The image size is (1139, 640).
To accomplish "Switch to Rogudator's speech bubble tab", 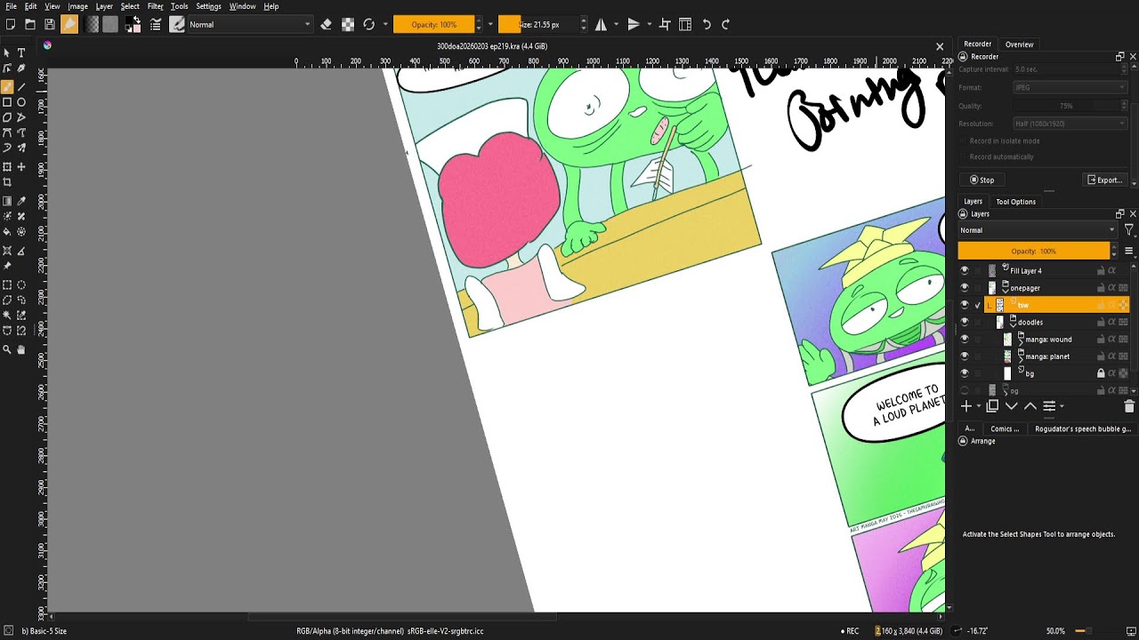I will click(1083, 429).
